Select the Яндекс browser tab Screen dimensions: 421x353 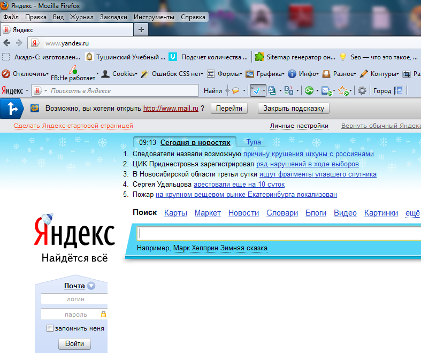coord(67,29)
